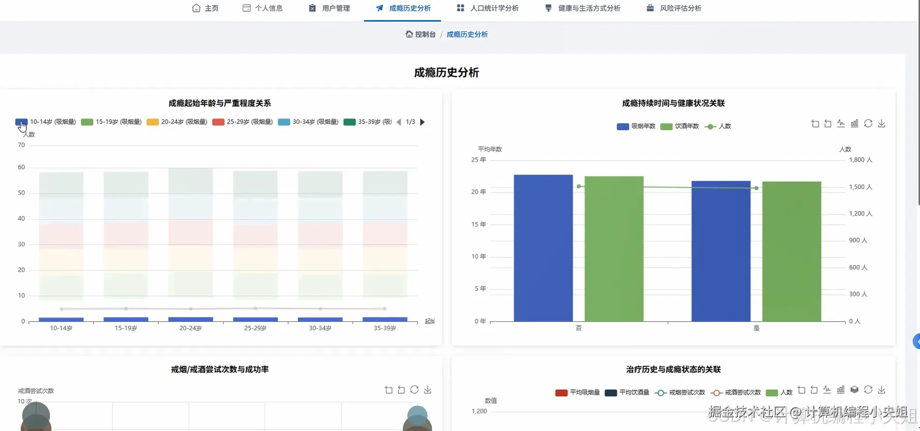Click zoom reset in 治疗历史 chart toolbox
The height and width of the screenshot is (431, 920).
[814, 390]
